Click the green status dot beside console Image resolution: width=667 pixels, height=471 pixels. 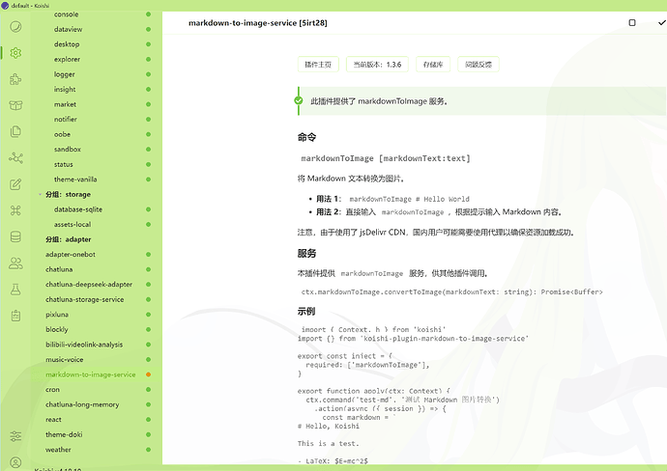click(x=149, y=14)
